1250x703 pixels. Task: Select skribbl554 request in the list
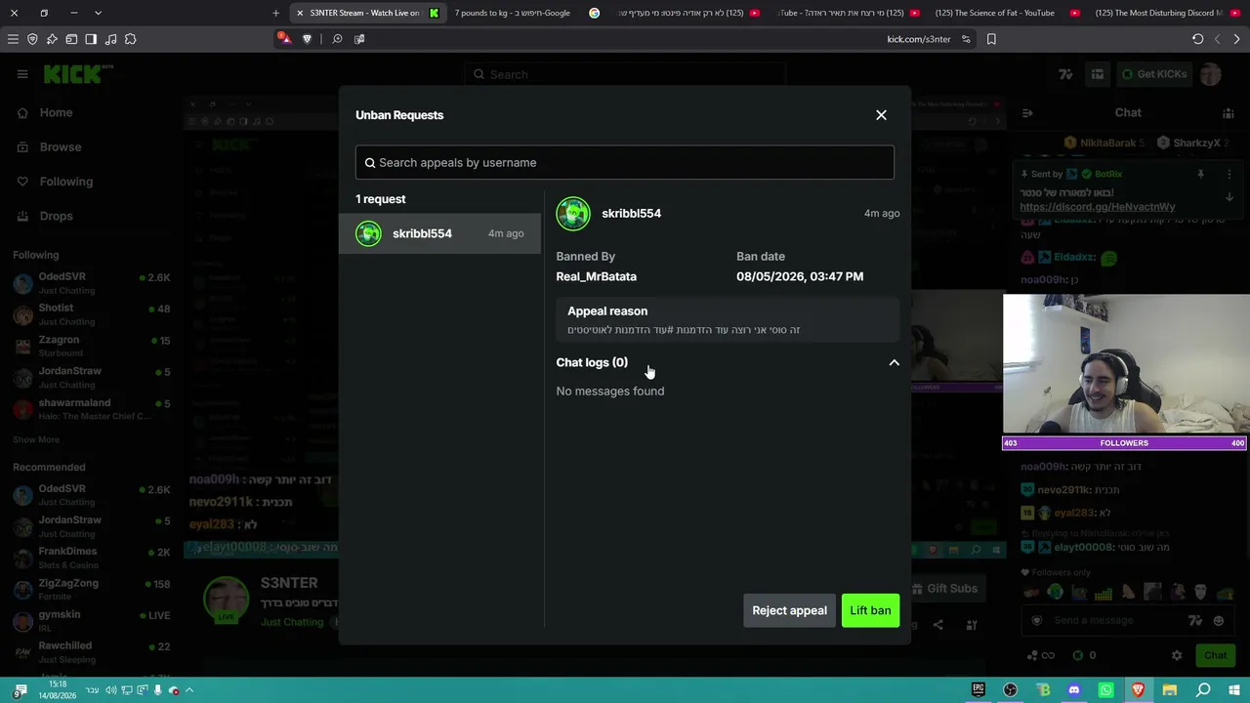pos(439,233)
